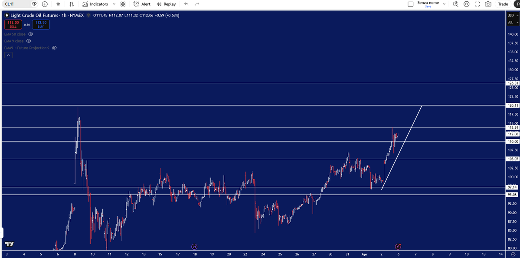Open the 1h timeframe selector
Viewport: 520px width, 258px height.
(58, 4)
